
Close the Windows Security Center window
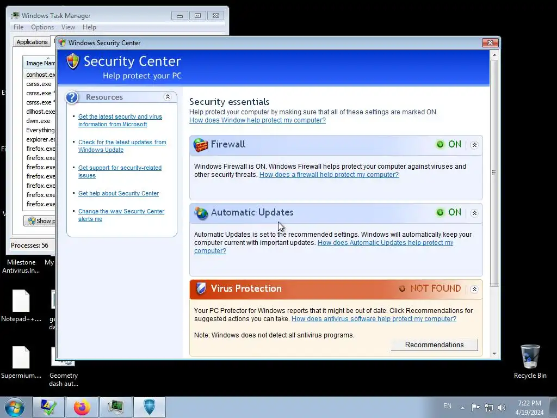[x=490, y=42]
